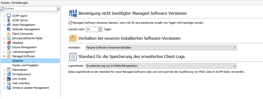Image resolution: width=263 pixels, height=99 pixels.
Task: Expand the Web Interface node
Action: coord(4,83)
